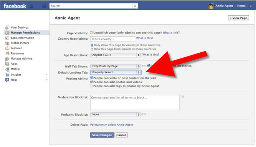The image size is (256, 147).
Task: Click the Facebook logo
Action: 15,6
